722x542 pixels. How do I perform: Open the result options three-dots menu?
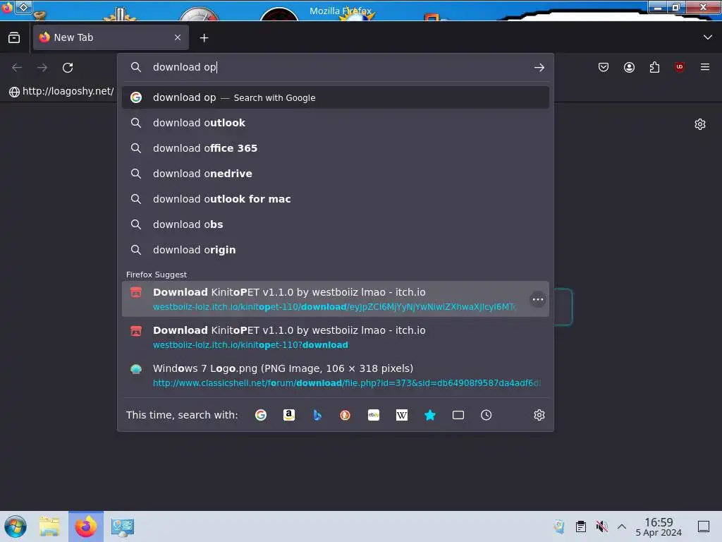(537, 299)
